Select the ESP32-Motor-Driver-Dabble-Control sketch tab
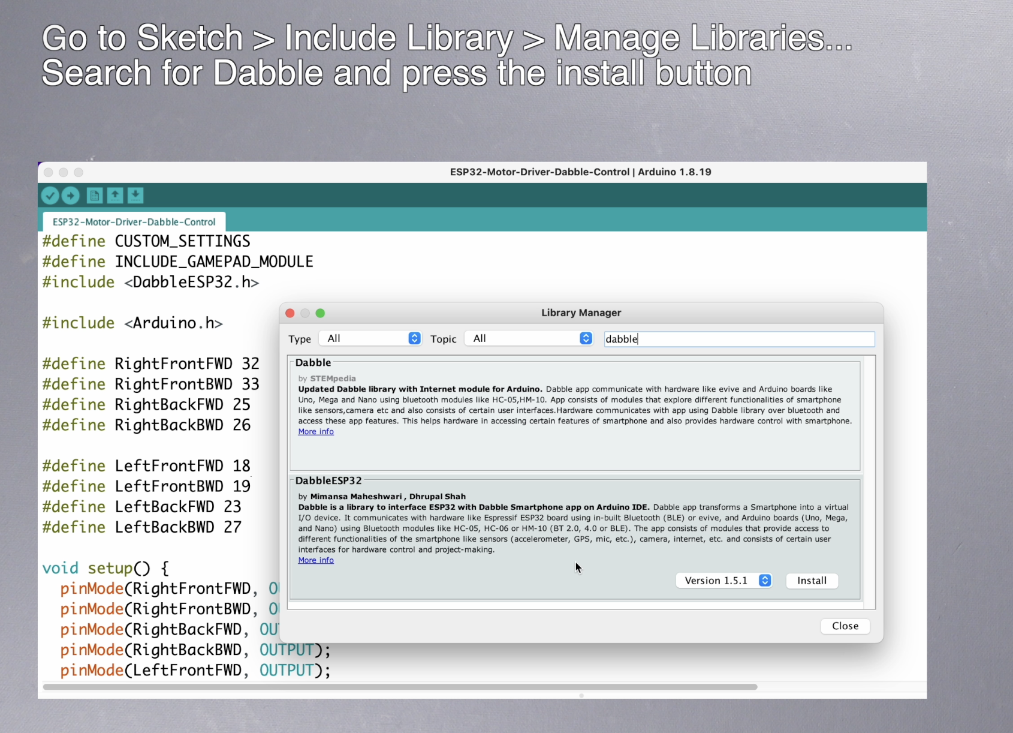The height and width of the screenshot is (733, 1013). pos(134,222)
